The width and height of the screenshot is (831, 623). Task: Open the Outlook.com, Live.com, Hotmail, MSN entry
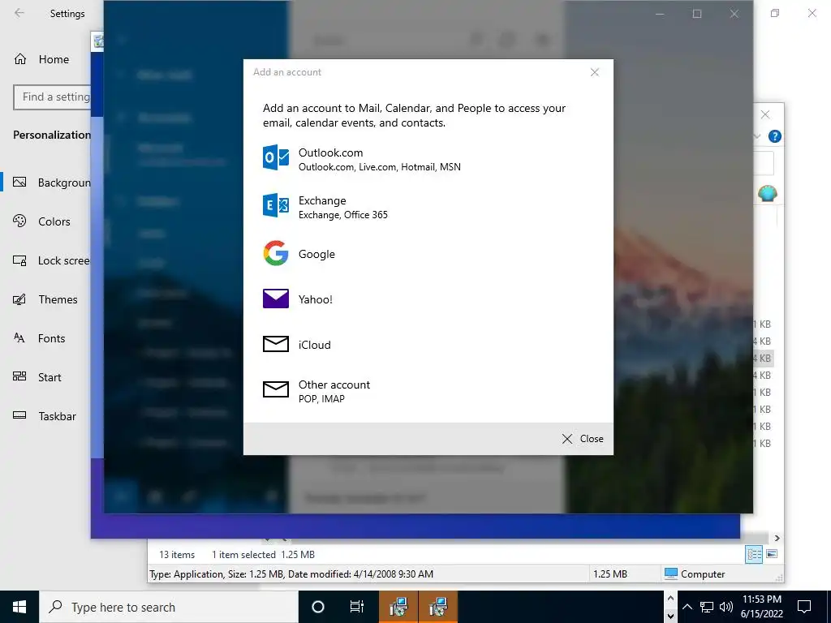pos(380,167)
